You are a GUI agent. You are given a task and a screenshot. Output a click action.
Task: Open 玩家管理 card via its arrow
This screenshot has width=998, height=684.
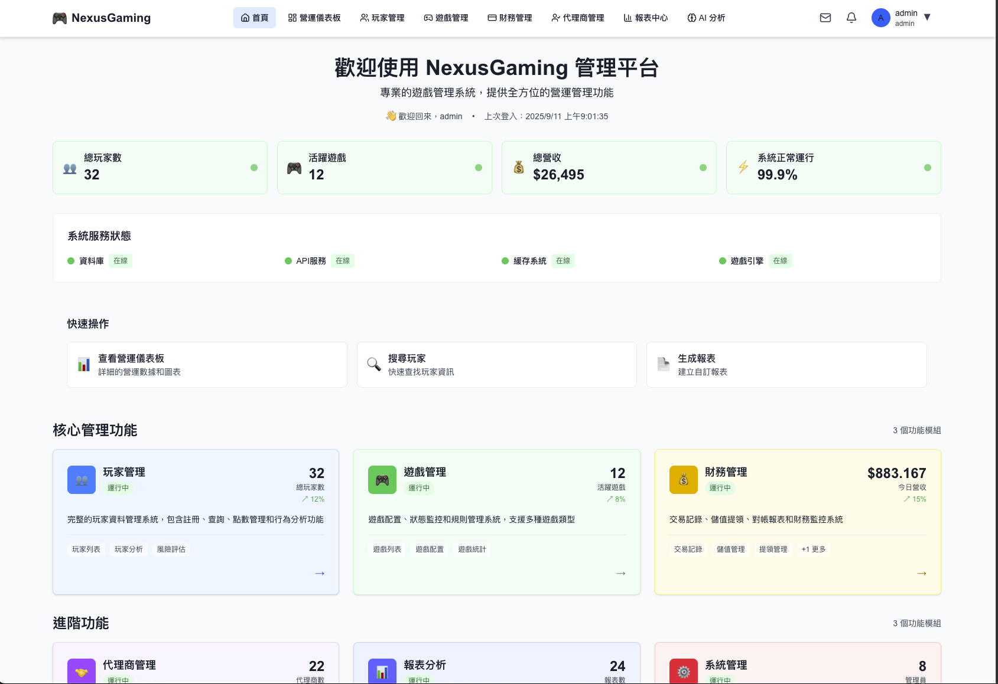[319, 572]
